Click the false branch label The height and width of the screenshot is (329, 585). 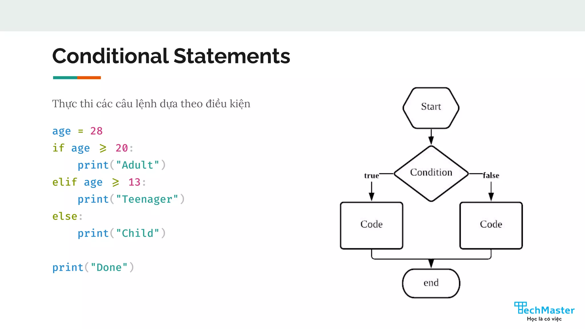click(491, 175)
